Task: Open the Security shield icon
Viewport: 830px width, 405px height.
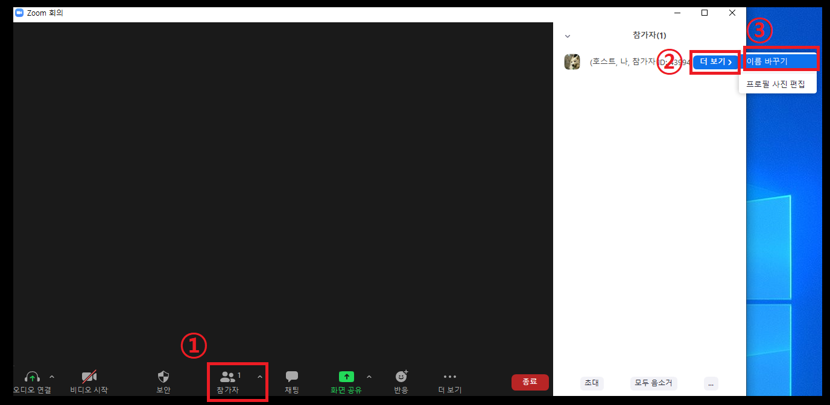Action: pos(163,377)
